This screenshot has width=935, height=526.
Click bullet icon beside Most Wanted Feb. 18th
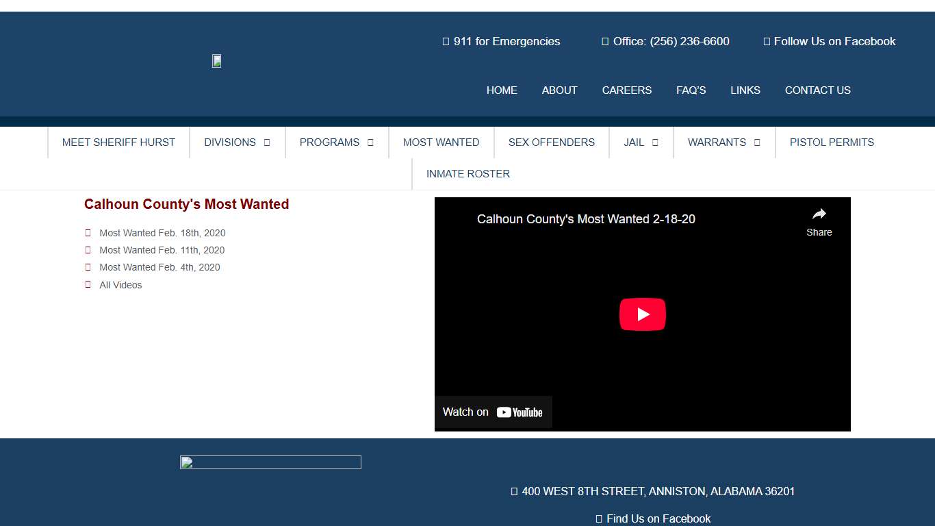click(88, 233)
